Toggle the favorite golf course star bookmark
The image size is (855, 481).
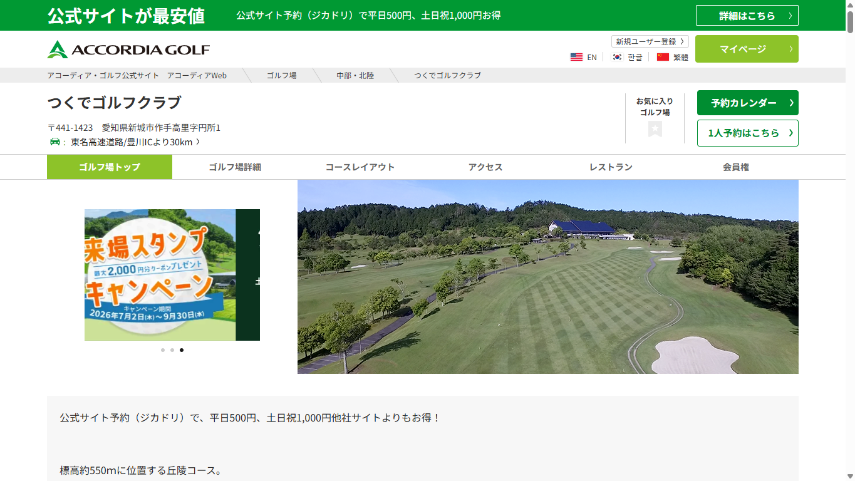655,128
